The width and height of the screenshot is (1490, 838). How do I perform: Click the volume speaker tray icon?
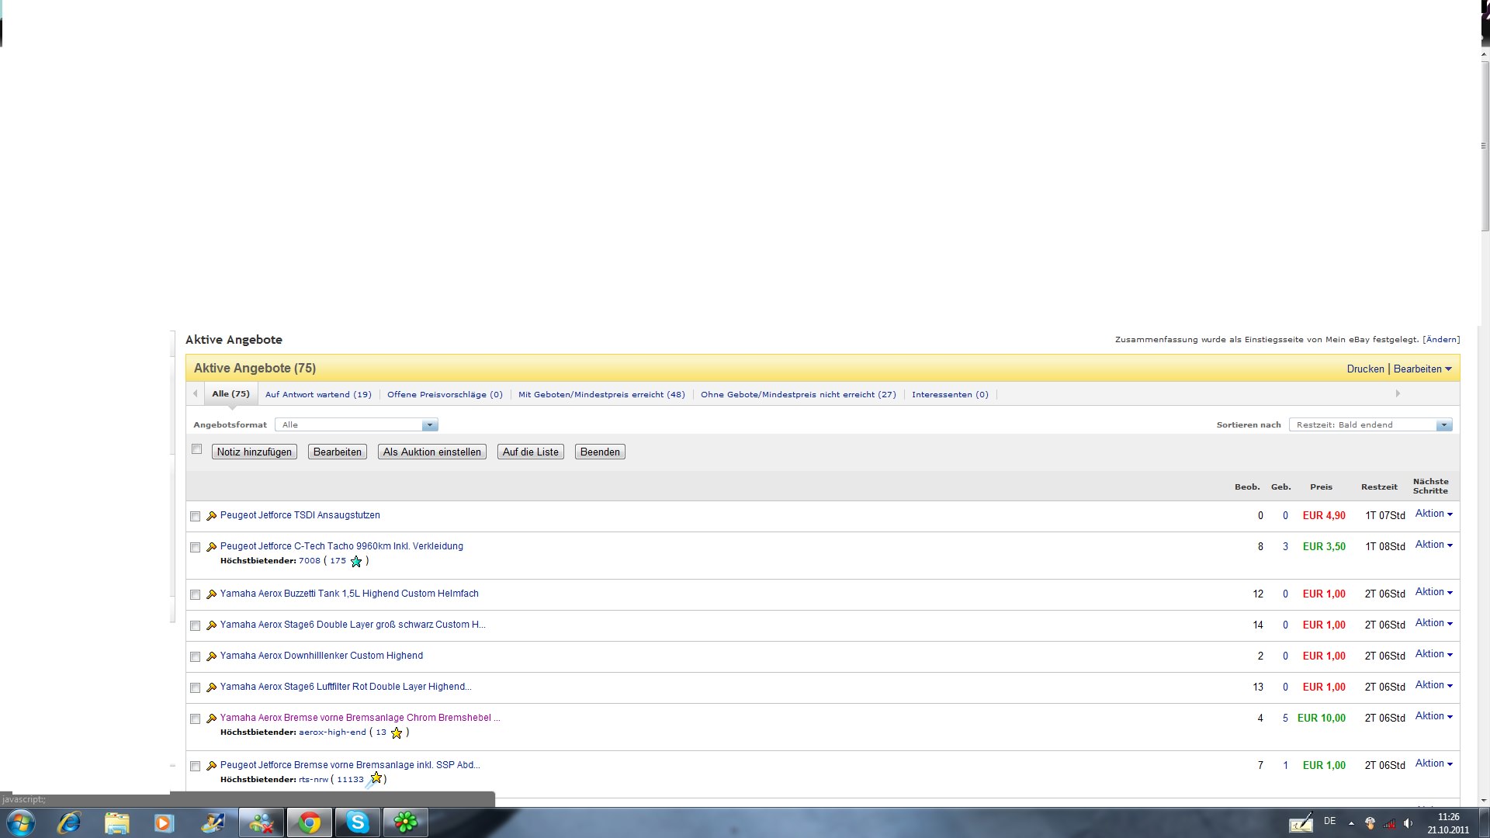tap(1408, 823)
